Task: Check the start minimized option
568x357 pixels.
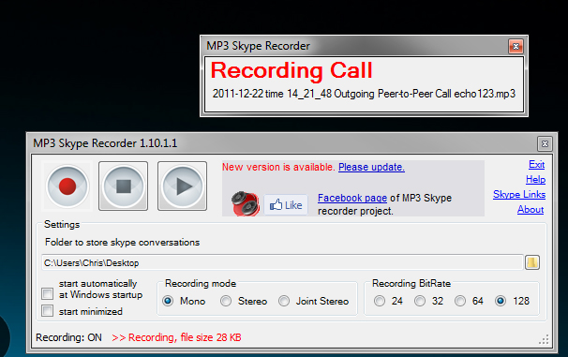Action: pyautogui.click(x=48, y=311)
